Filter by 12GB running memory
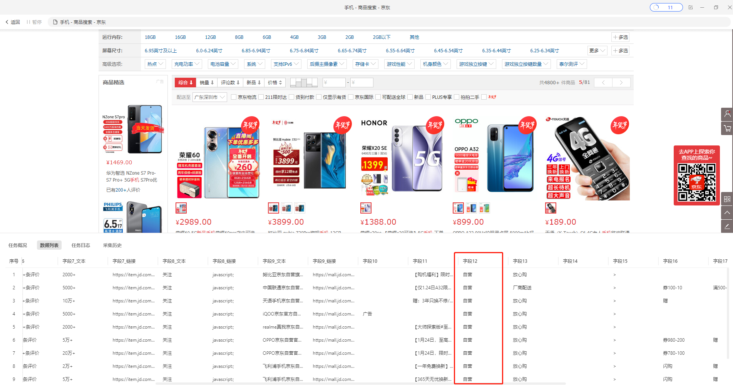Image resolution: width=733 pixels, height=389 pixels. [210, 37]
